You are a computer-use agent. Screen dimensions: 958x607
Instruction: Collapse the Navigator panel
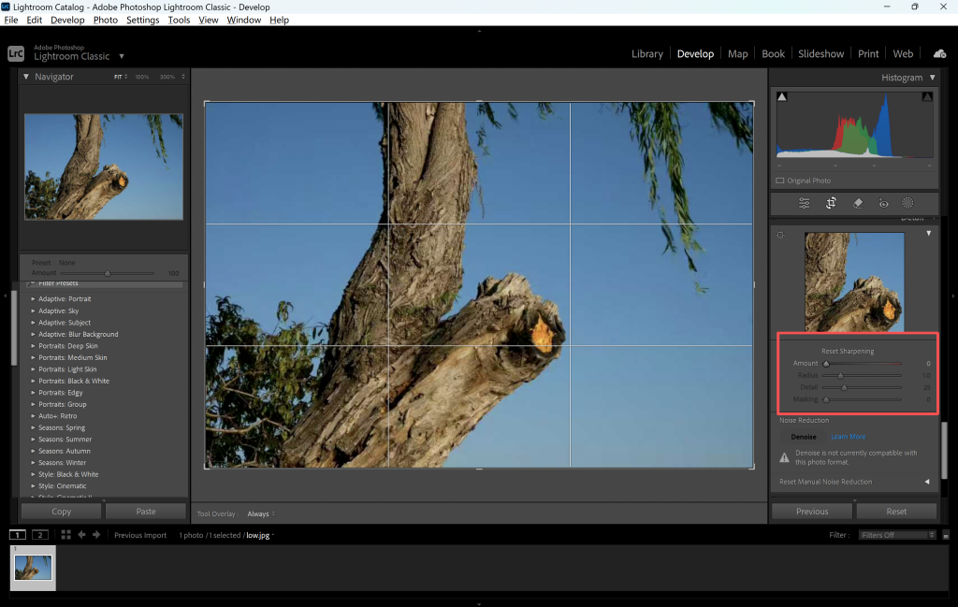[x=26, y=77]
